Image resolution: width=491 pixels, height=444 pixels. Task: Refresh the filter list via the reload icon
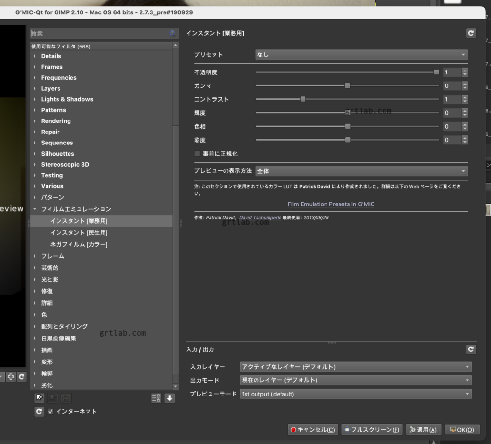coord(39,411)
